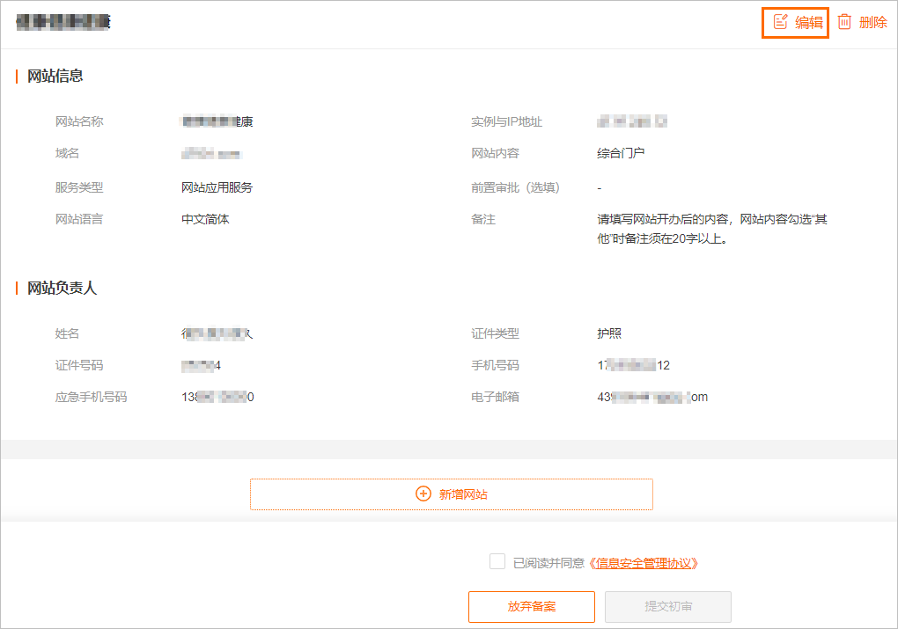
Task: Select the 中文简体 language value
Action: click(x=205, y=219)
